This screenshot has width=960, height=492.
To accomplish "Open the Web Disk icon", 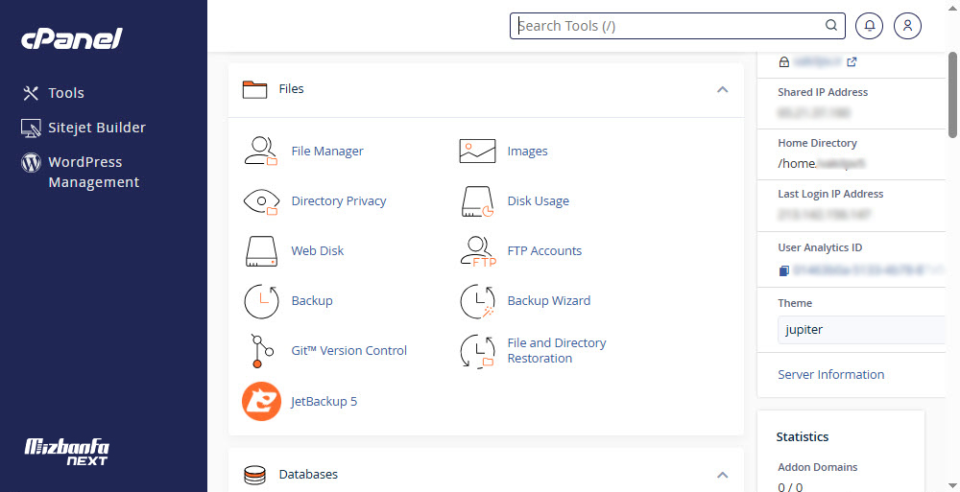I will click(261, 251).
